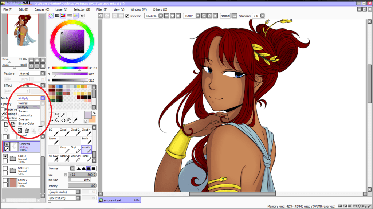Image resolution: width=373 pixels, height=209 pixels.
Task: Adjust the Hue slider
Action: (x=70, y=68)
